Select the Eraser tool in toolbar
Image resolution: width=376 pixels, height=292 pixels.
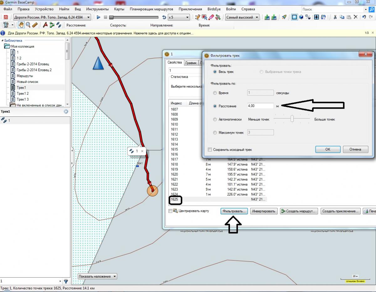pyautogui.click(x=211, y=17)
